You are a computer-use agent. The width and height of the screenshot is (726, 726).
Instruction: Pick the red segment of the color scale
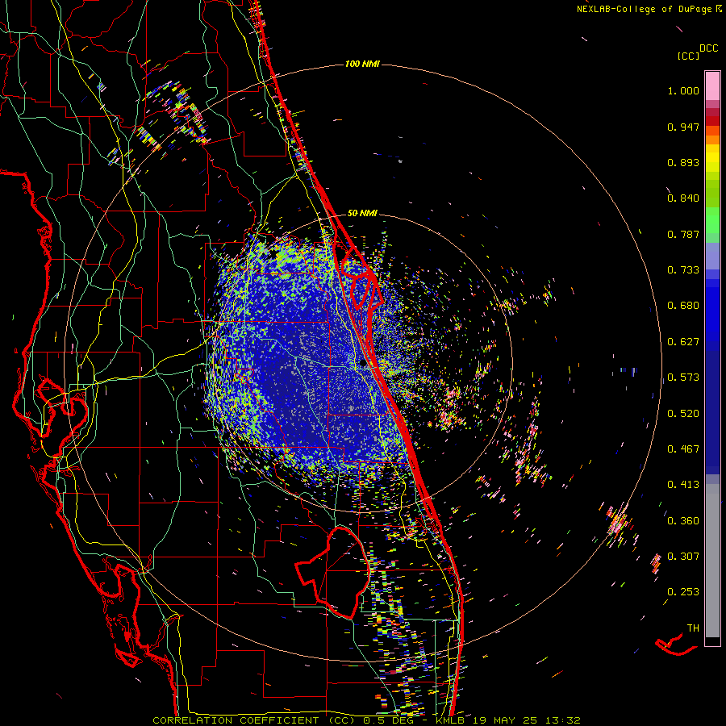pyautogui.click(x=712, y=120)
